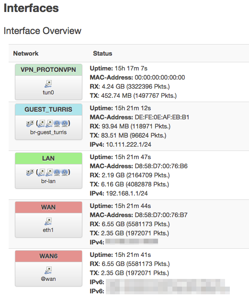The height and width of the screenshot is (301, 249).
Task: Select the green LAN network header
Action: [x=48, y=158]
